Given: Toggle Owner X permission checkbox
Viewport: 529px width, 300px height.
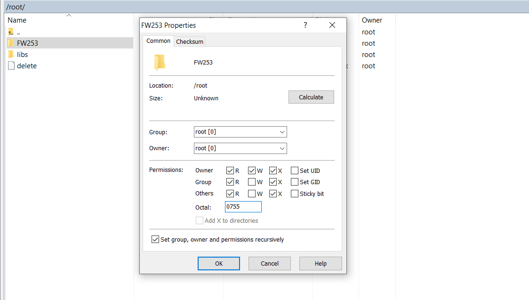Looking at the screenshot, I should pyautogui.click(x=273, y=171).
